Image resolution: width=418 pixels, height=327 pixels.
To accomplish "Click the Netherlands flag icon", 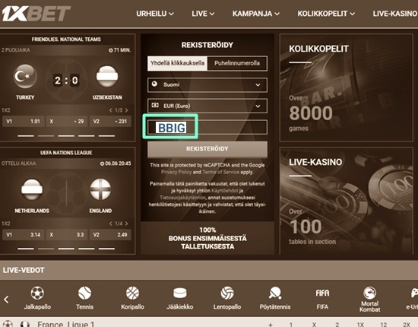I will tap(32, 189).
